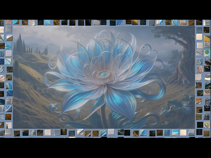The width and height of the screenshot is (211, 158).
Task: Open settings via the gear icon
Action: pos(207,98)
